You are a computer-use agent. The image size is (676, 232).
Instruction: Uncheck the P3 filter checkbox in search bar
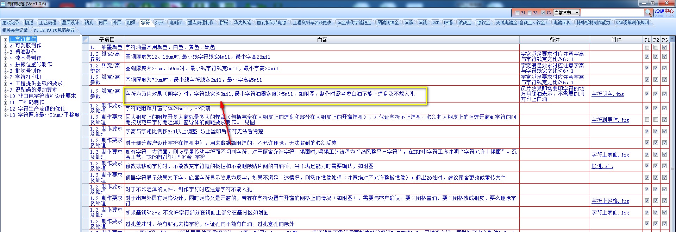(543, 13)
